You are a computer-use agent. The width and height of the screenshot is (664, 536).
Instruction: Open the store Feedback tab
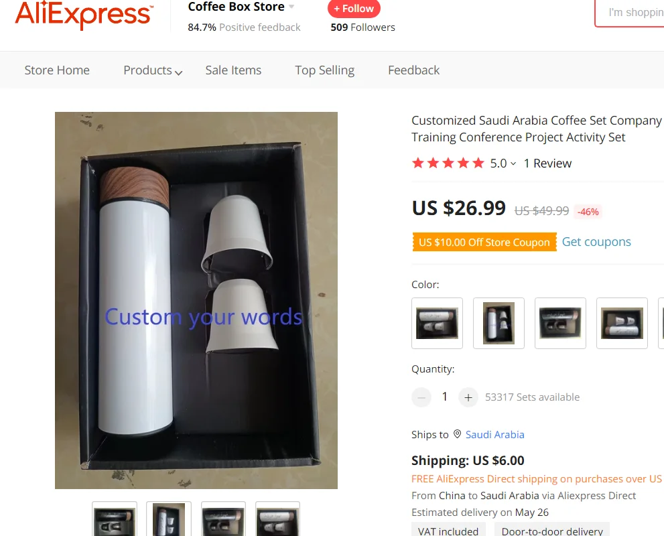[x=413, y=70]
